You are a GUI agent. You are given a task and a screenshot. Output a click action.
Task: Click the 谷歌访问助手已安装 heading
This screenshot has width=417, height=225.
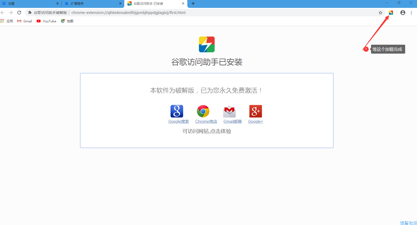point(207,62)
